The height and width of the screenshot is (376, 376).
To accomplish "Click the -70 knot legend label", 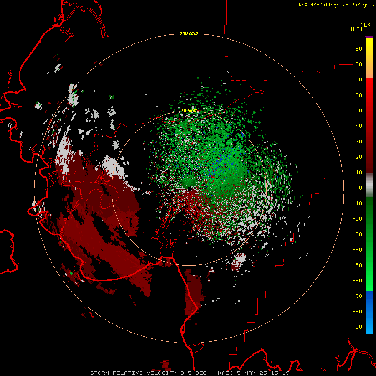I will click(x=357, y=296).
